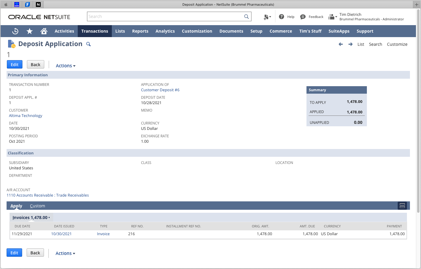Click the Customize link in header

coord(397,44)
